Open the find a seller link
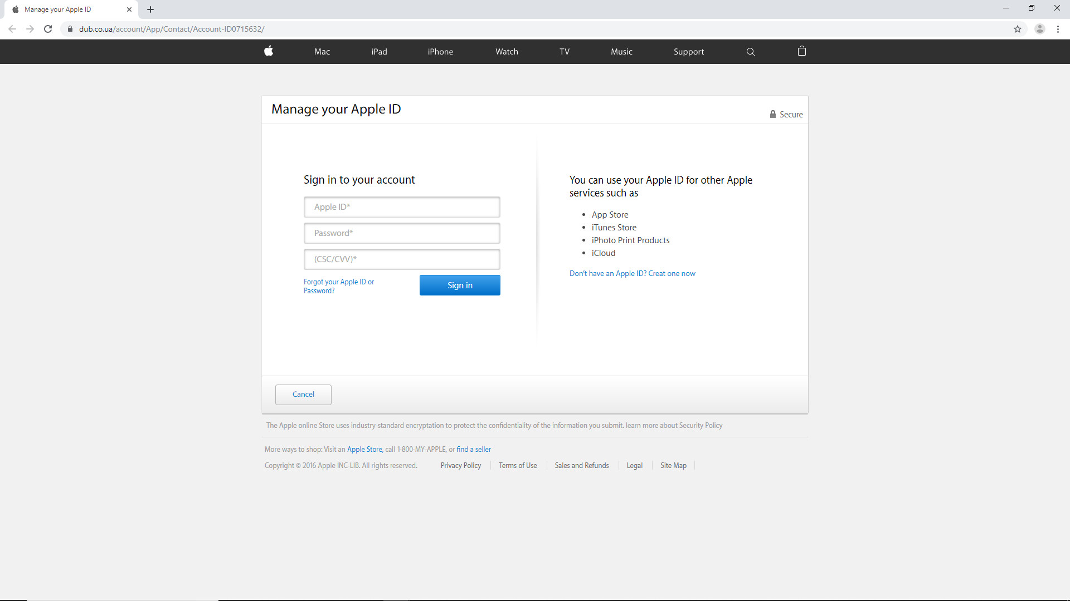The image size is (1070, 601). (x=474, y=449)
